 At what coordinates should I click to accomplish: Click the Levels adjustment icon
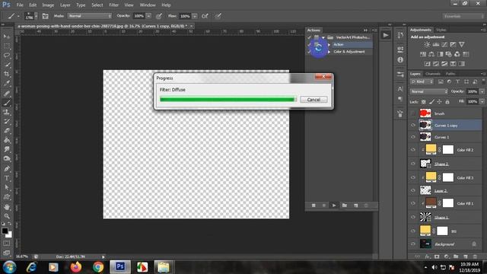[436, 45]
